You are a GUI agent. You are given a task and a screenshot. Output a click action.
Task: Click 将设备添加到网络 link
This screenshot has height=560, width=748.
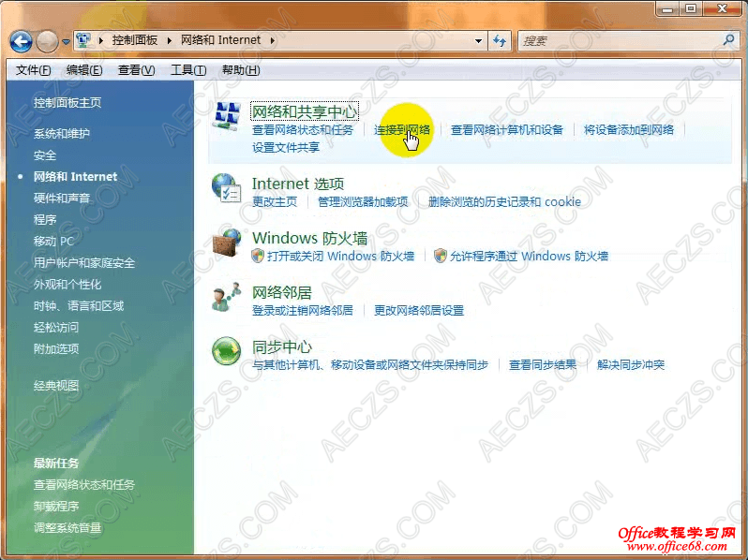[629, 130]
